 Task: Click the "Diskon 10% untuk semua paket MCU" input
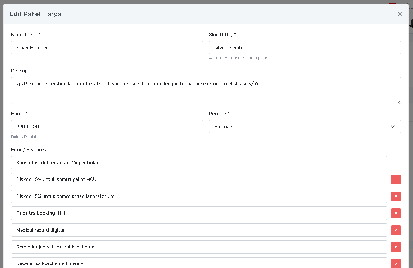[199, 180]
